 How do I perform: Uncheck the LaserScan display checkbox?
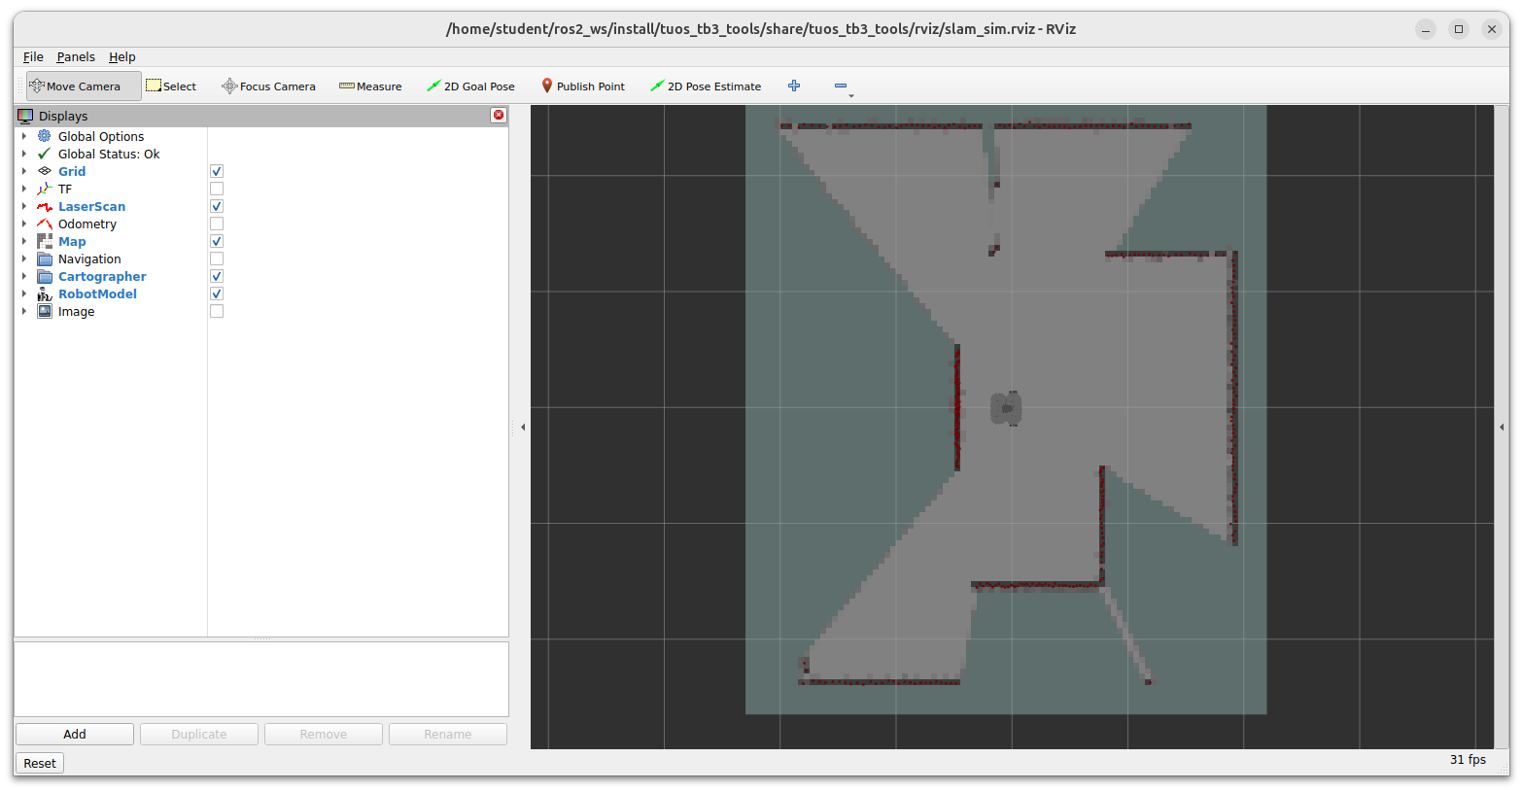click(217, 207)
